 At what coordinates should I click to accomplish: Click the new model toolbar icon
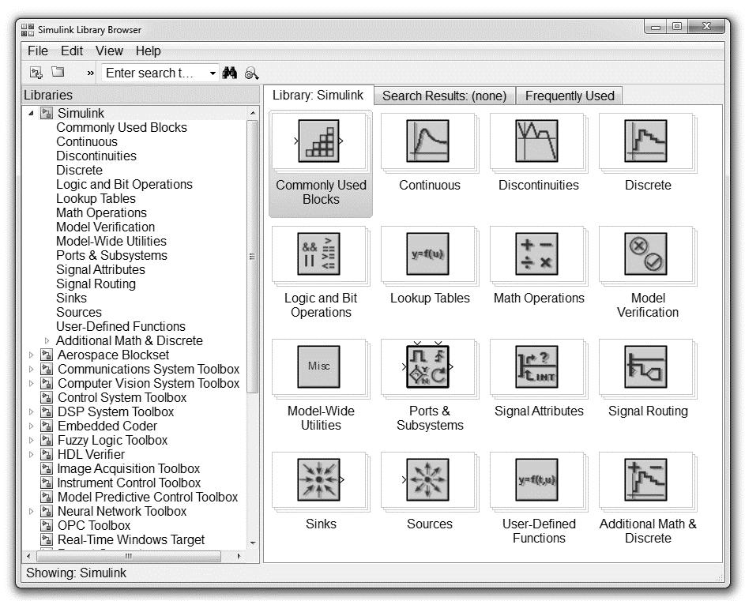[x=36, y=73]
